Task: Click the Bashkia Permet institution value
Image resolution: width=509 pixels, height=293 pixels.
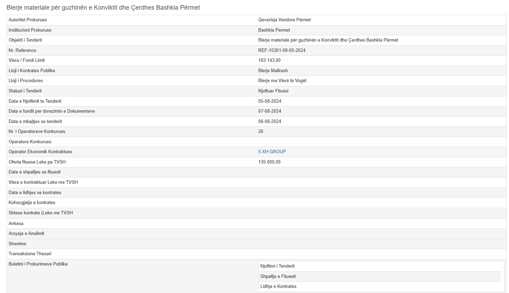Action: [274, 30]
